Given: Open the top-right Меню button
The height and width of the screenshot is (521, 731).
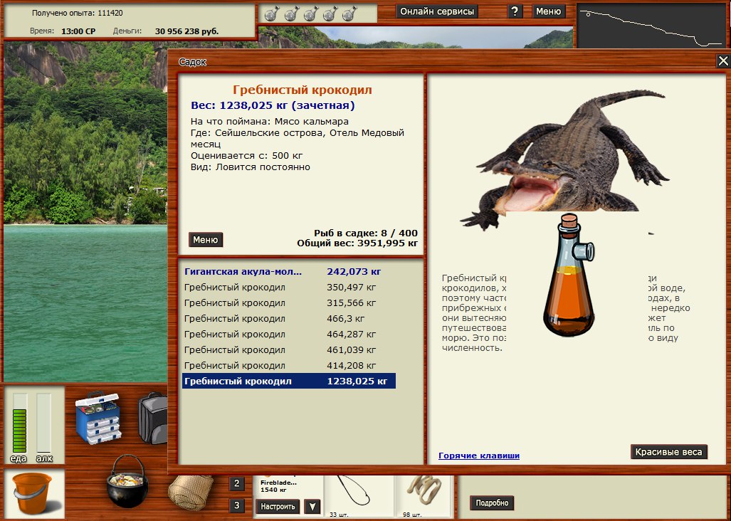Looking at the screenshot, I should click(x=548, y=11).
